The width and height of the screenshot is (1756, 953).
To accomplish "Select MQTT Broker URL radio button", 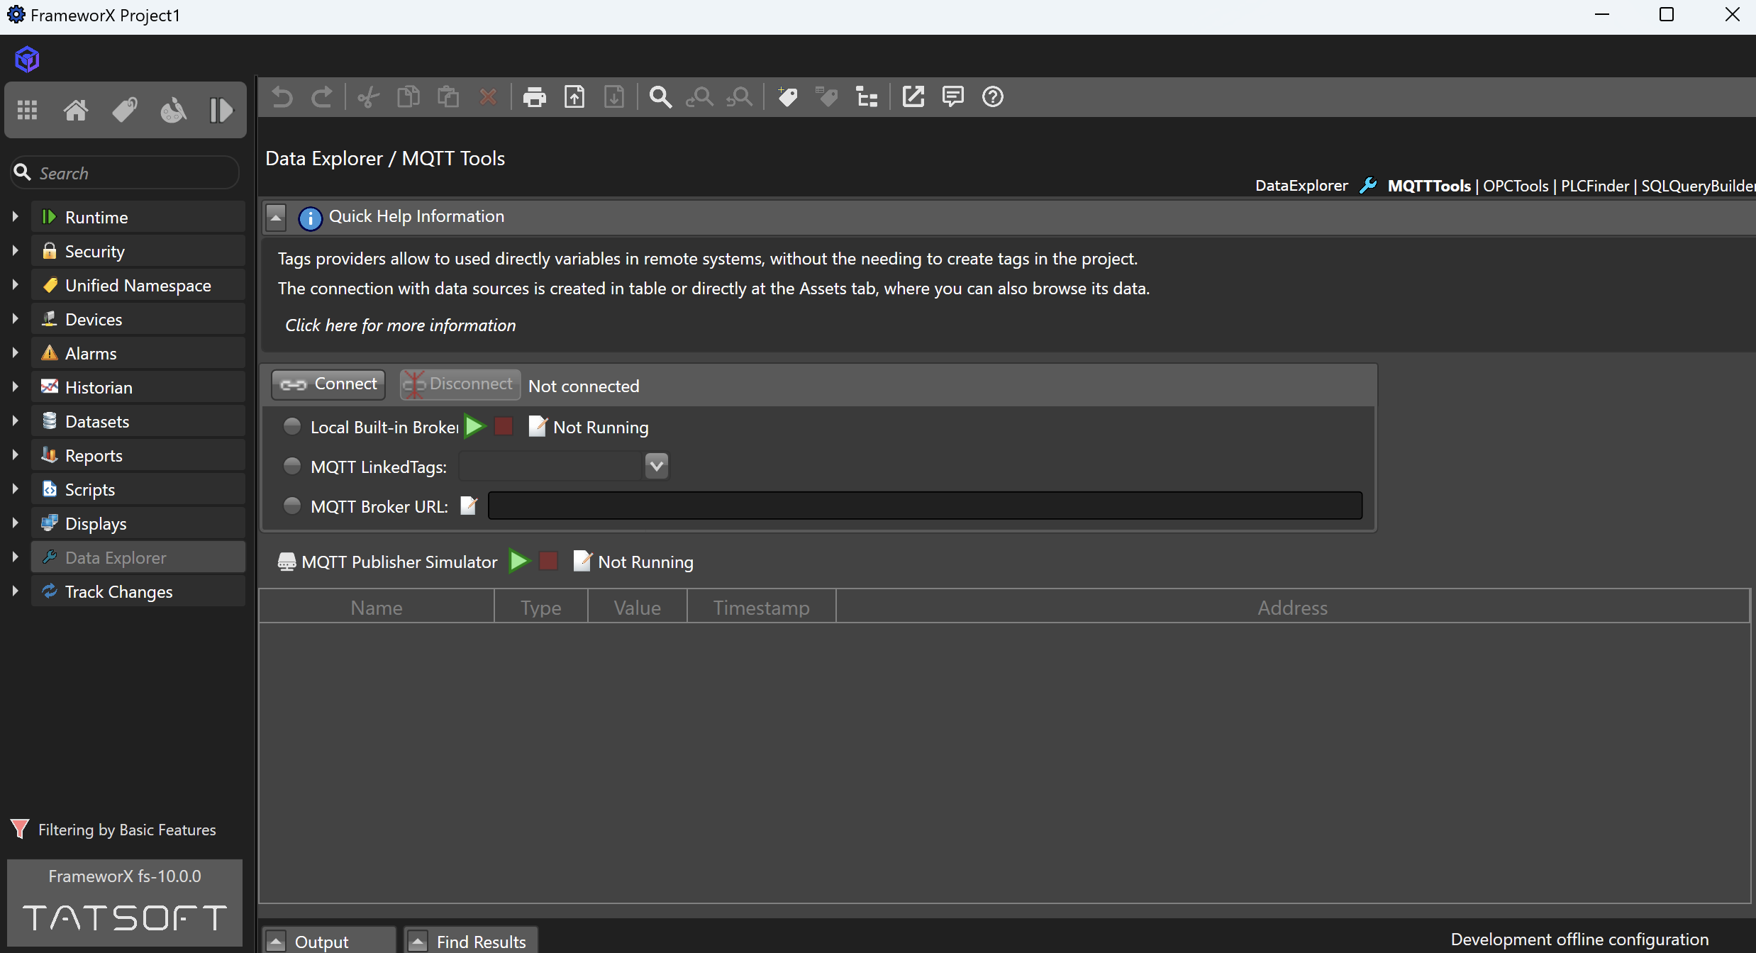I will tap(291, 506).
